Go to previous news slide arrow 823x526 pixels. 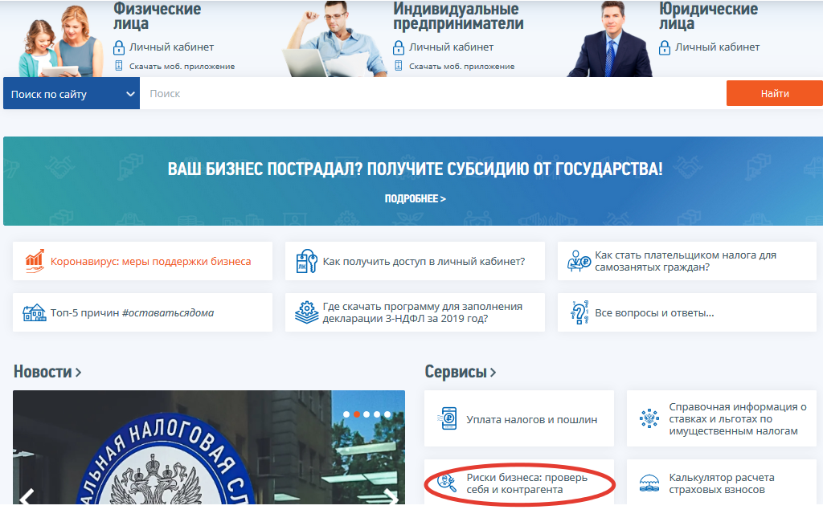[27, 496]
